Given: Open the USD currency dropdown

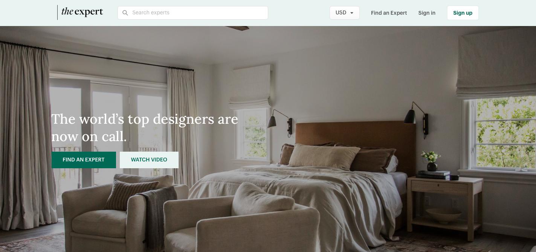Looking at the screenshot, I should (344, 13).
